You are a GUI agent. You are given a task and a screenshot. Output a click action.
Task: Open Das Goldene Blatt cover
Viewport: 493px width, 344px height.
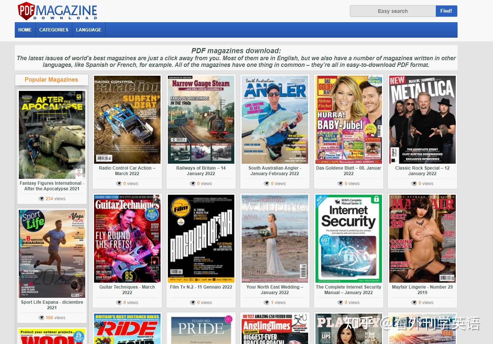pyautogui.click(x=349, y=120)
